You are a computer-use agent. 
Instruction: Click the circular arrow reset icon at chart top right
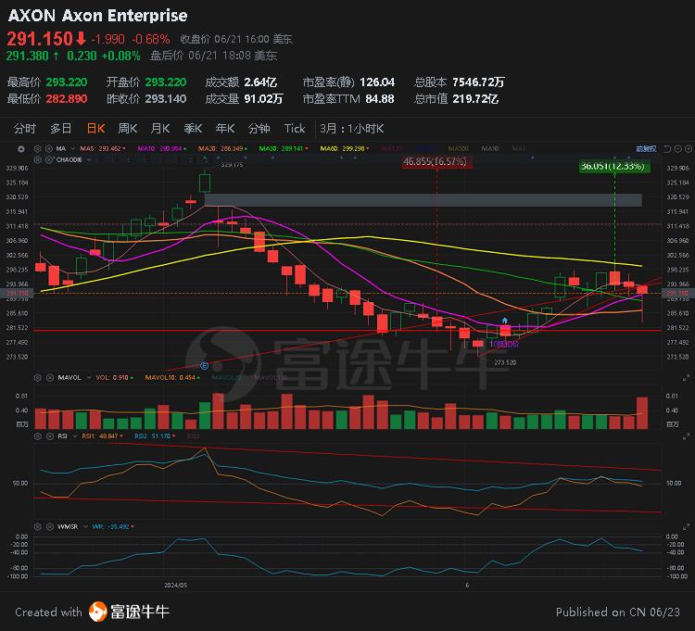click(667, 149)
